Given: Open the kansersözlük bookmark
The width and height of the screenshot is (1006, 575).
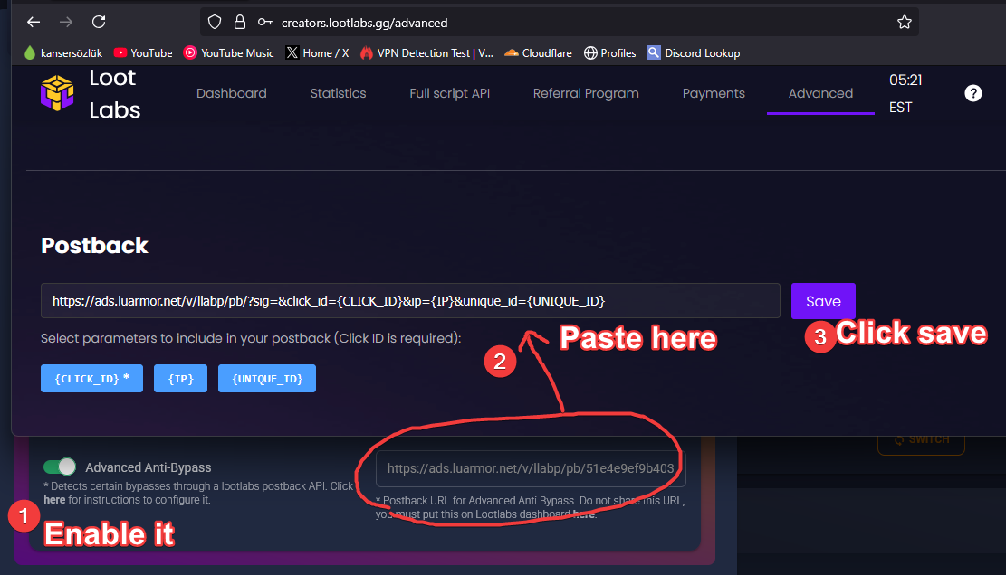Looking at the screenshot, I should [x=62, y=53].
